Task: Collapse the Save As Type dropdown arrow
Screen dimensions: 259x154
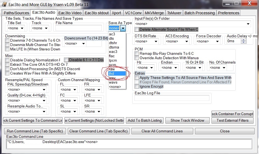Action: pos(123,28)
